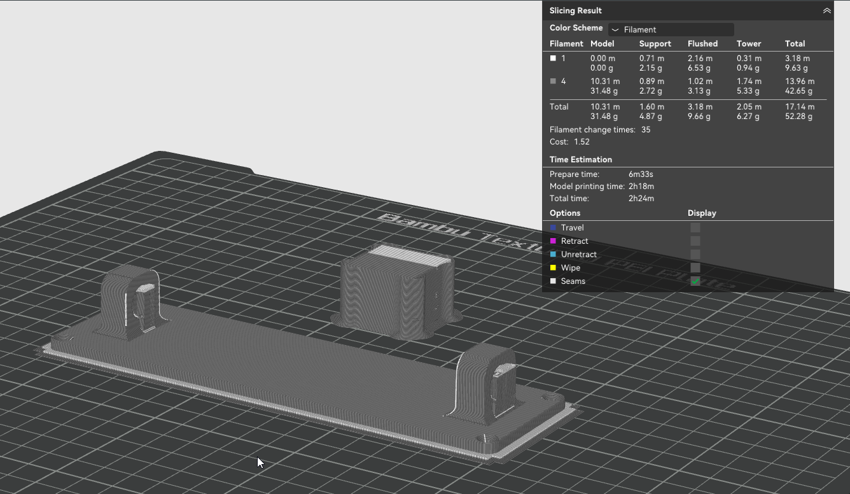850x494 pixels.
Task: Click the blue Travel legend icon
Action: coord(553,227)
